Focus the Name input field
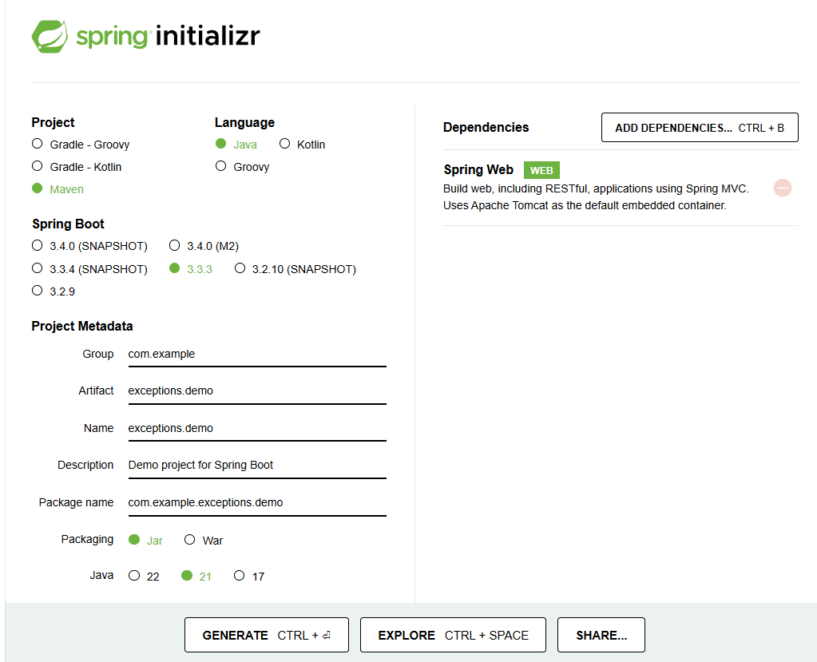 click(x=257, y=429)
